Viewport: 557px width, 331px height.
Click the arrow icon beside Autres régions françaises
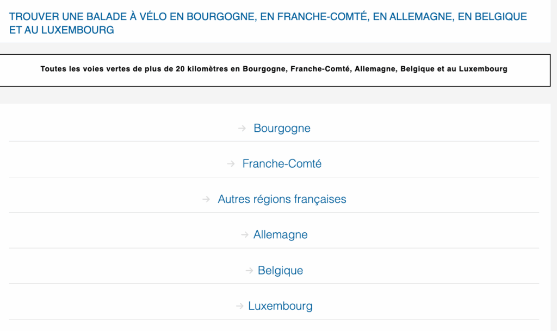click(206, 200)
